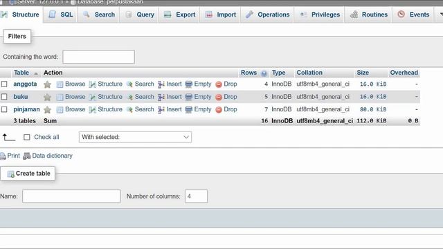This screenshot has width=443, height=249.
Task: Click the Rows help info icon
Action: tap(264, 73)
